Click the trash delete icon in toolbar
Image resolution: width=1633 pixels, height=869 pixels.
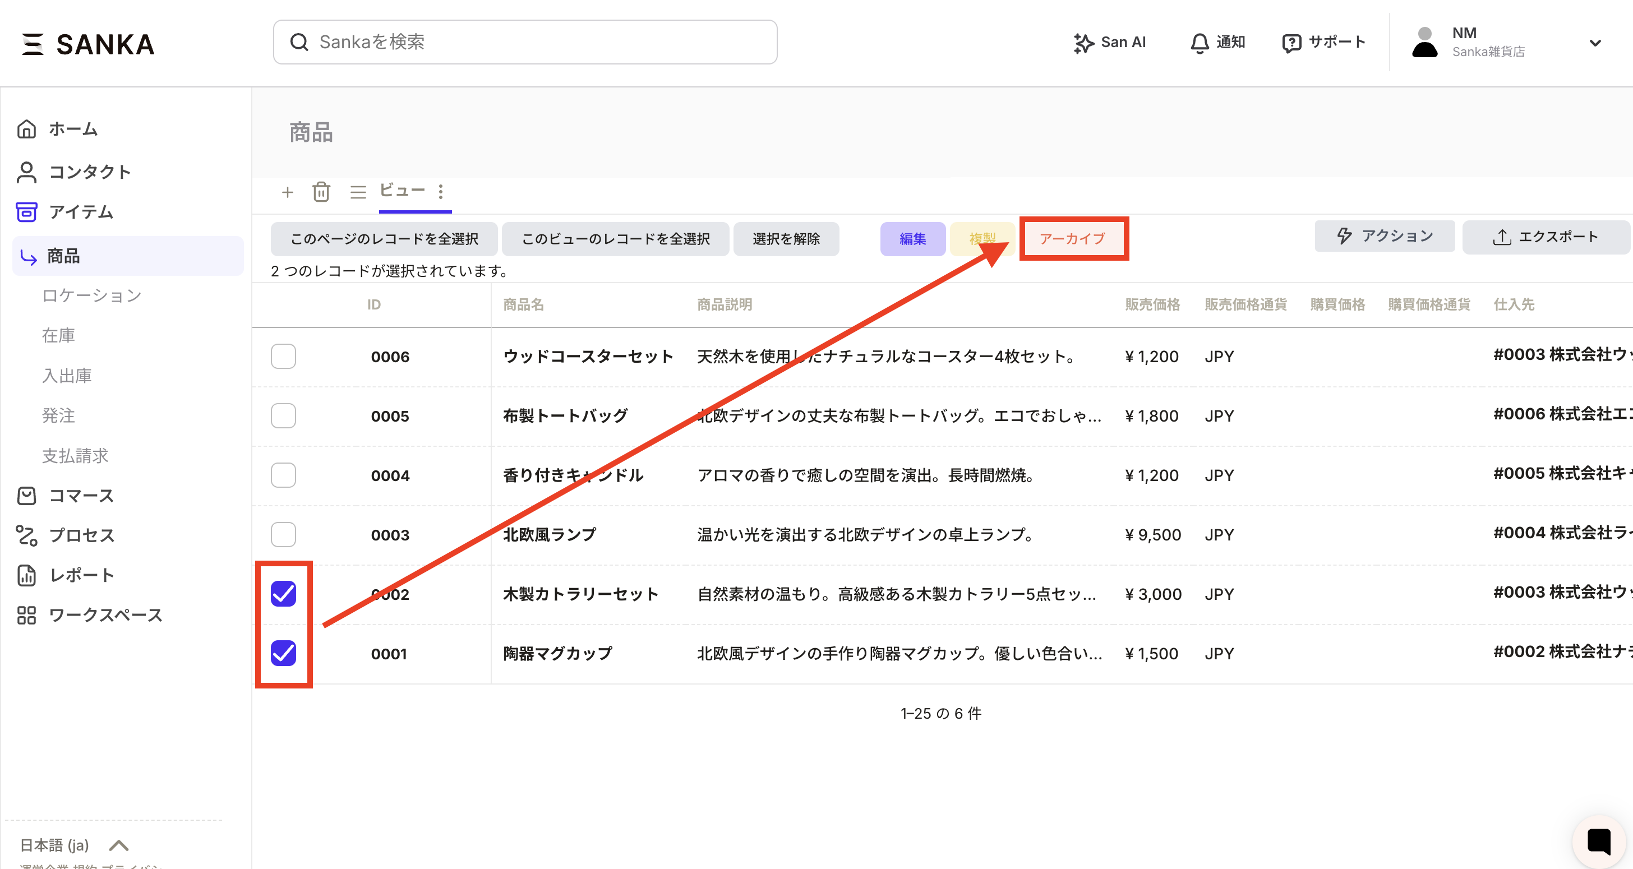(321, 191)
